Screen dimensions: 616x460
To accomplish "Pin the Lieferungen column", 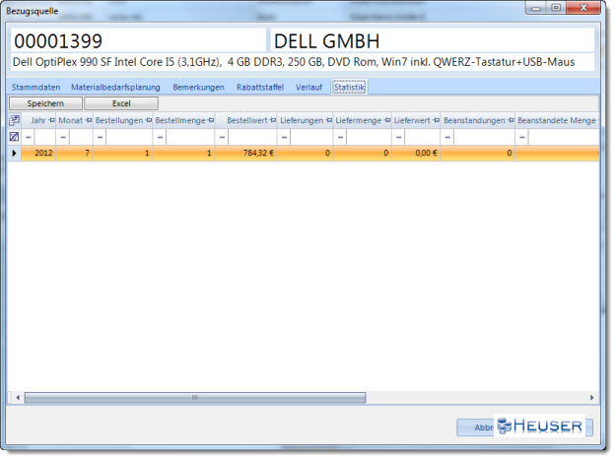I will click(329, 120).
